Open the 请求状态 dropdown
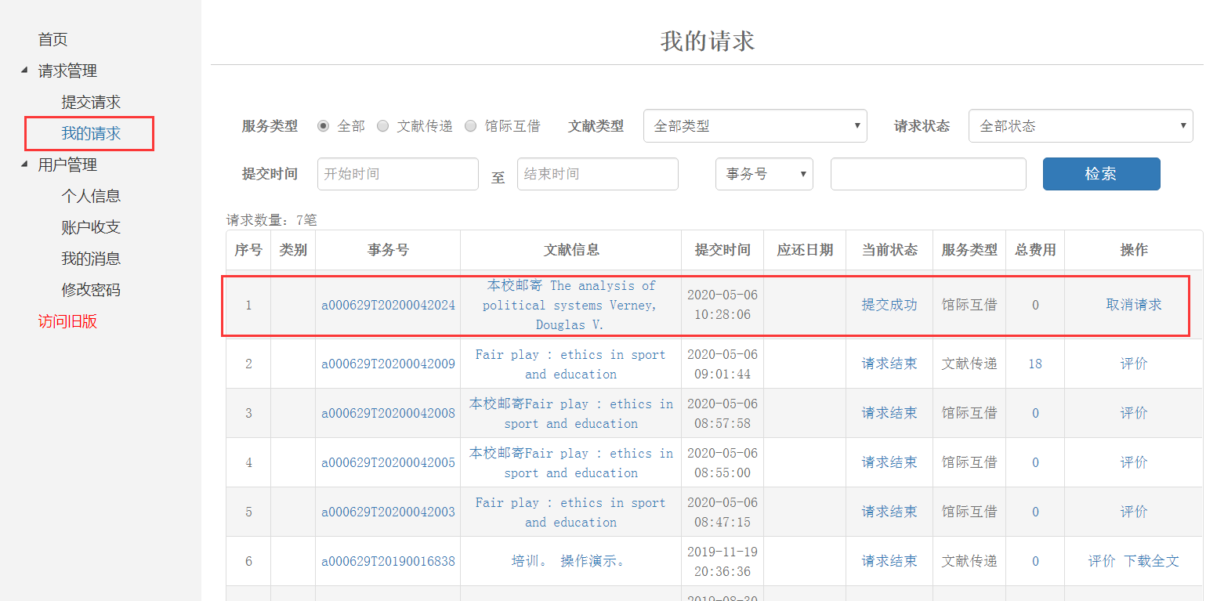Viewport: 1206px width, 601px height. tap(1080, 126)
